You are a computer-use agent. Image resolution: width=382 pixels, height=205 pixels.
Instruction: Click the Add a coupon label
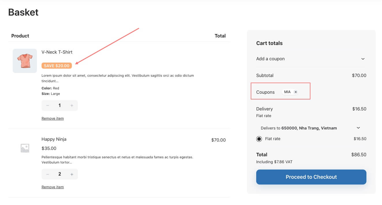270,59
